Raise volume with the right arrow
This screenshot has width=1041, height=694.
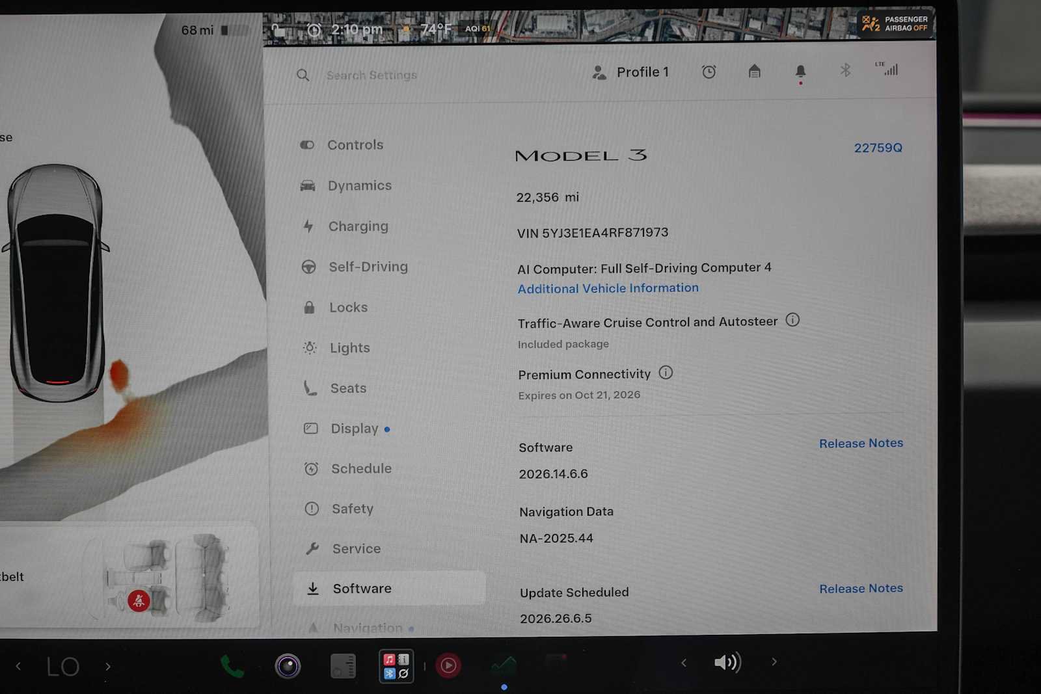point(774,662)
